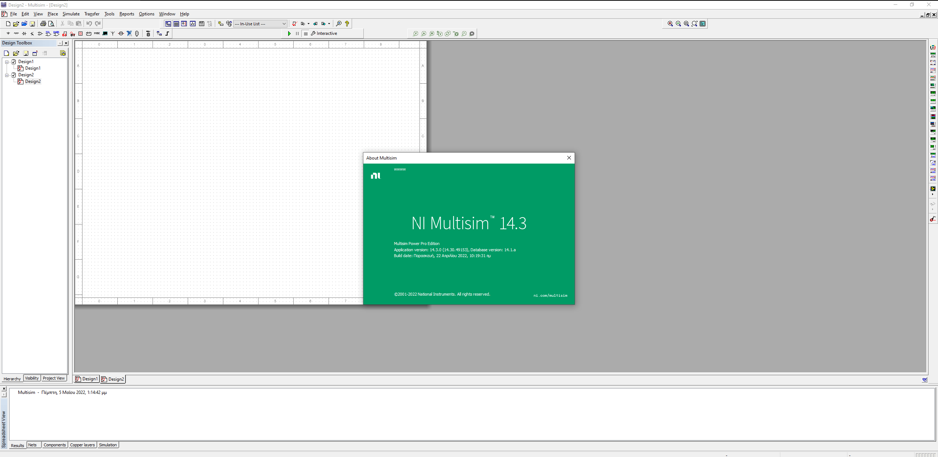Zoom to selected area

point(686,23)
